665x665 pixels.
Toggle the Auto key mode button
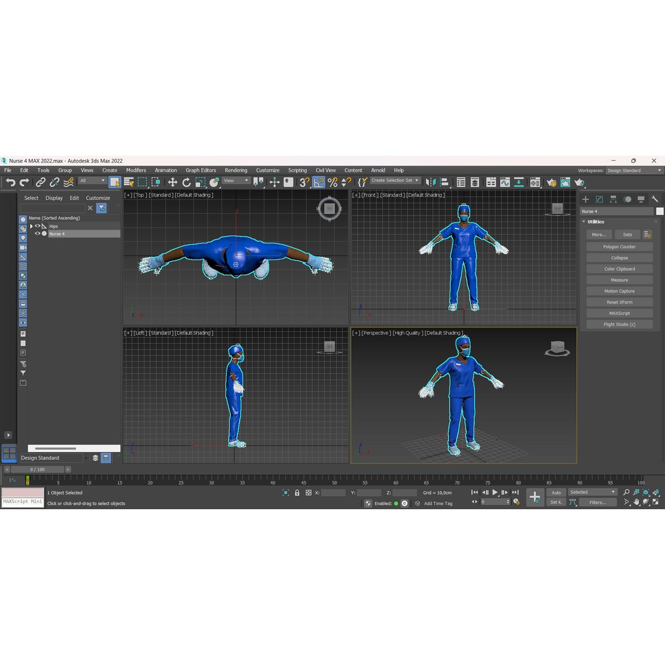click(556, 493)
